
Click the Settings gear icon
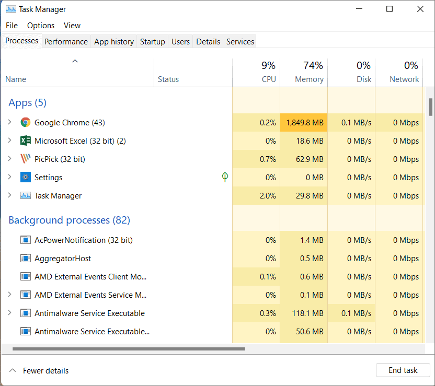25,177
